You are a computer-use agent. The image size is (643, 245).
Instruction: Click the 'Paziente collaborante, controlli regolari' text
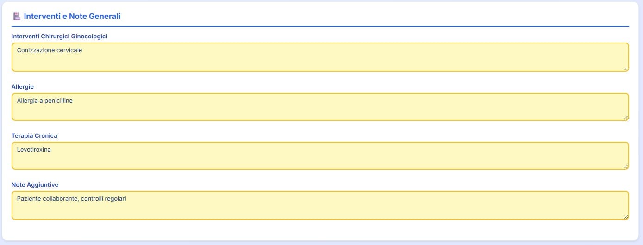point(72,198)
